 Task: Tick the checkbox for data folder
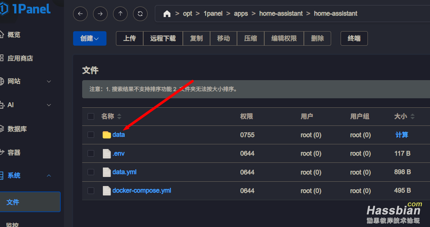pyautogui.click(x=91, y=135)
